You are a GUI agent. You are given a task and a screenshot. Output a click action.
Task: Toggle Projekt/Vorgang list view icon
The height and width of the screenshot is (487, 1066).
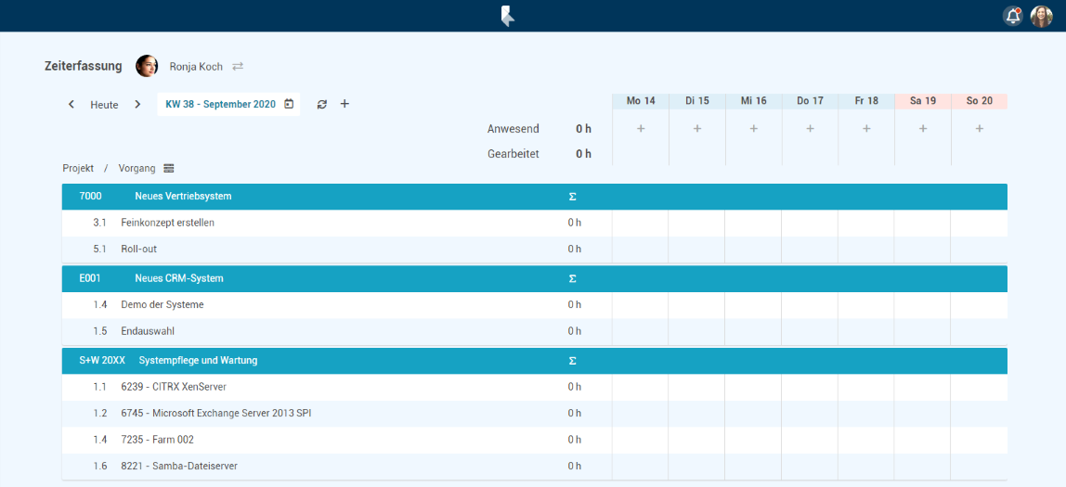(169, 168)
